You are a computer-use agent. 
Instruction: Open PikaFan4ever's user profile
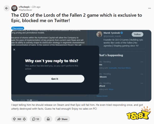[x=25, y=10]
